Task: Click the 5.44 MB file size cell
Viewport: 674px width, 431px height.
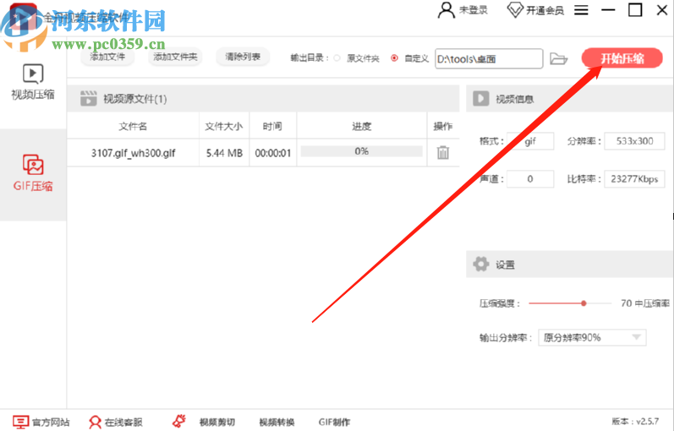Action: [x=224, y=153]
